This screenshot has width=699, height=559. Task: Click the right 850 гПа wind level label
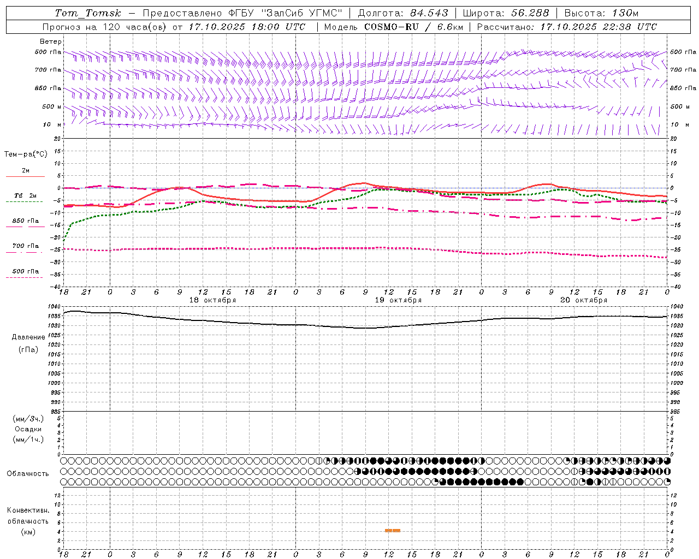683,88
